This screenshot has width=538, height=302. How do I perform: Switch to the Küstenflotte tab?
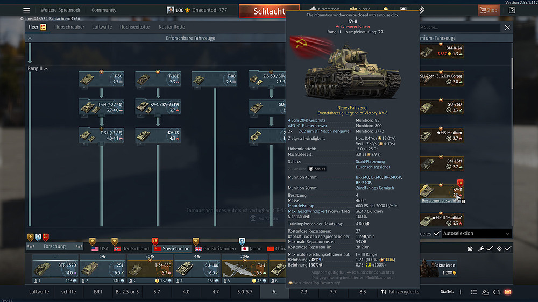172,27
